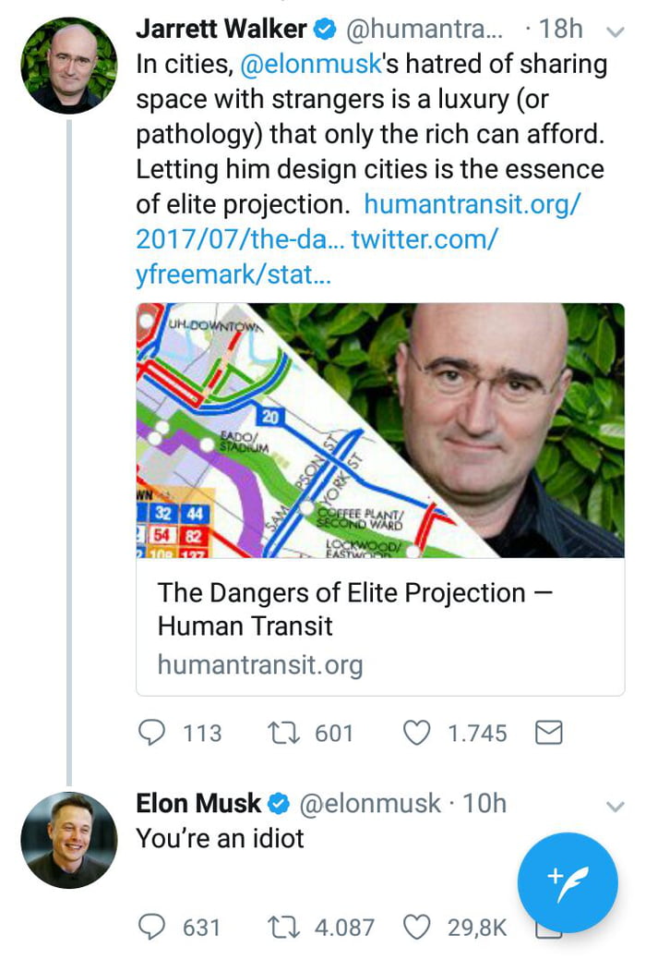646x960 pixels.
Task: Open Elon Musk's profile picture
Action: 69,839
